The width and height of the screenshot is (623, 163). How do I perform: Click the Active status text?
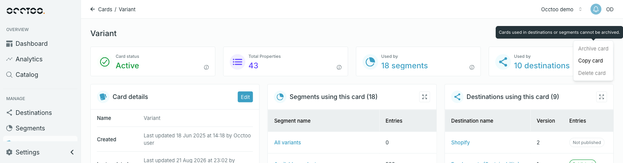click(x=127, y=66)
